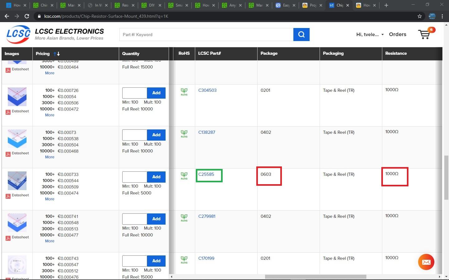Click RoHS leaf icon for C25585
The height and width of the screenshot is (280, 449).
click(x=184, y=176)
